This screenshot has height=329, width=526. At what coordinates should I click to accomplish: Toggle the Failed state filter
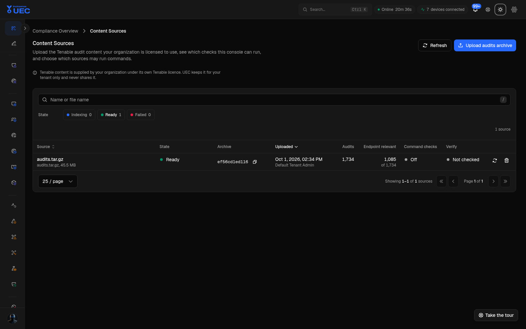pyautogui.click(x=141, y=115)
